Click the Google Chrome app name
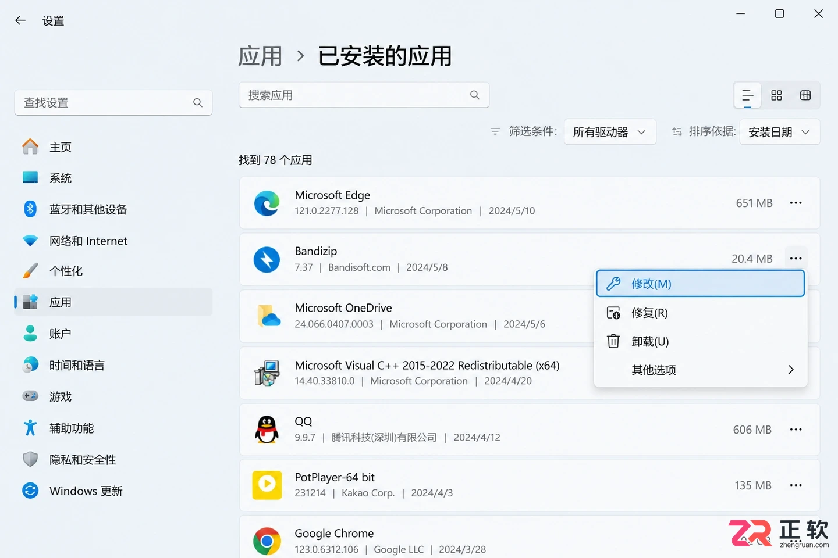The width and height of the screenshot is (838, 558). 334,534
